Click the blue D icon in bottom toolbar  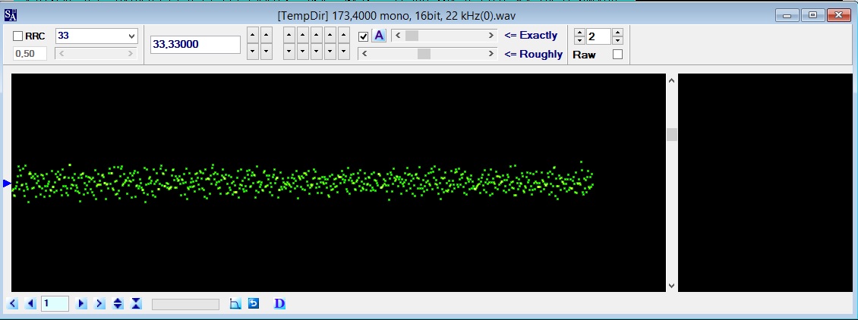[279, 303]
